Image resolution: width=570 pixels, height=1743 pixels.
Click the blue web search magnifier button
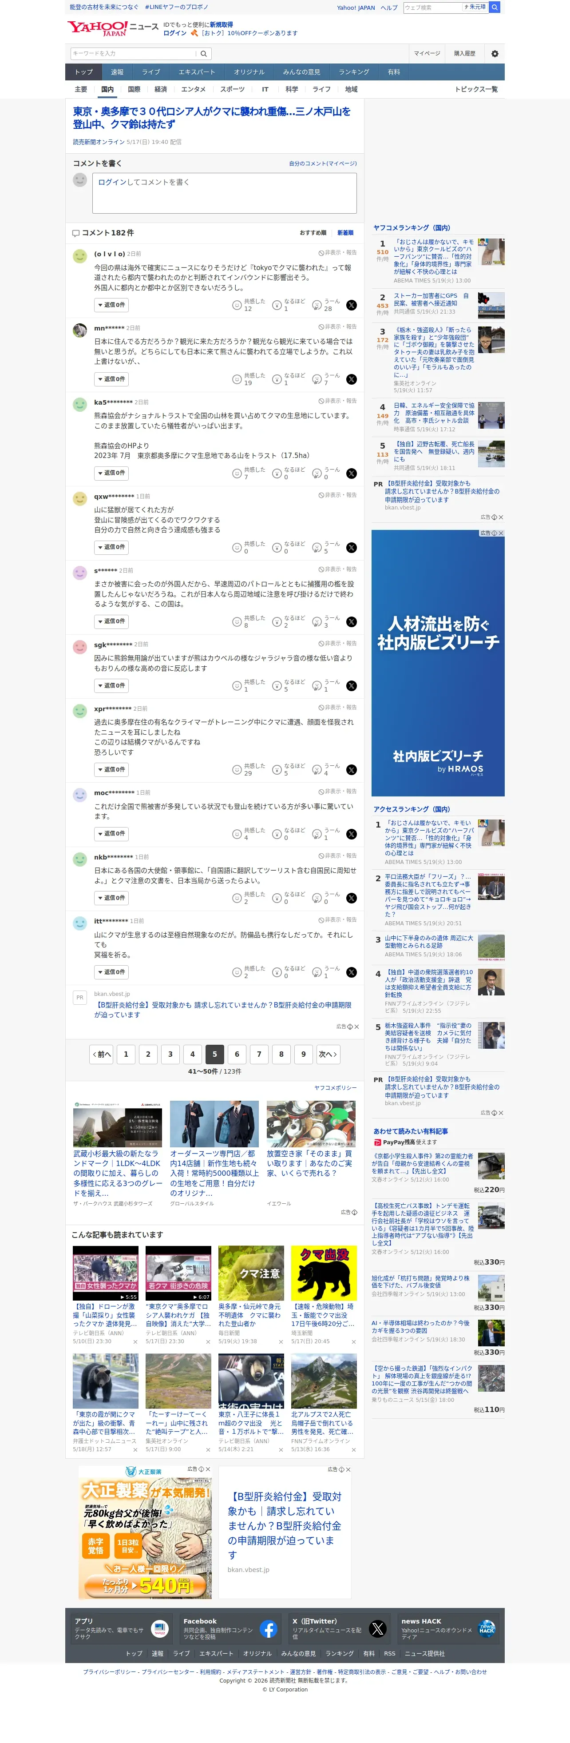495,8
